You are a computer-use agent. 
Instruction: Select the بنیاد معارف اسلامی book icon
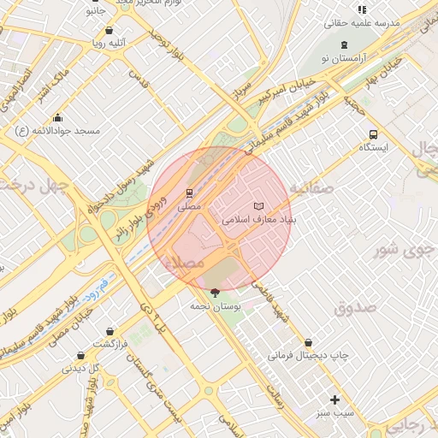pos(258,206)
